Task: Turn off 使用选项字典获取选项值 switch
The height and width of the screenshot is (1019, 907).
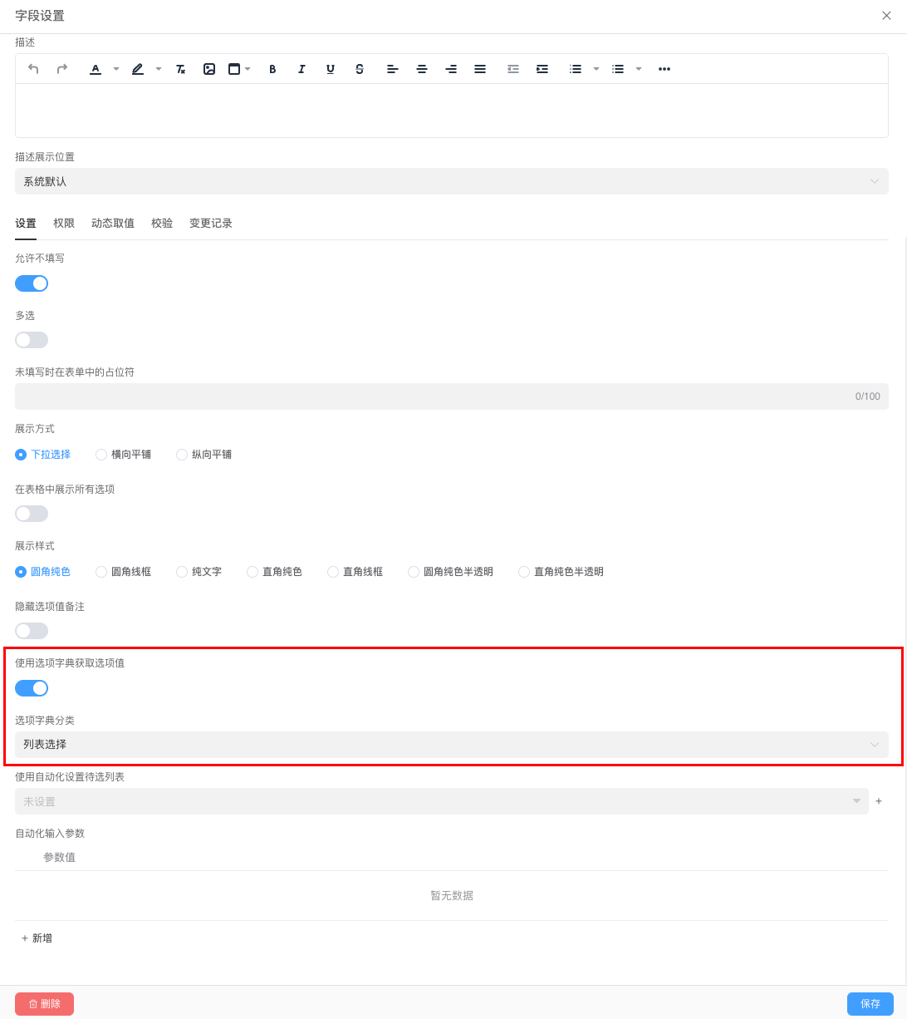Action: [x=31, y=687]
